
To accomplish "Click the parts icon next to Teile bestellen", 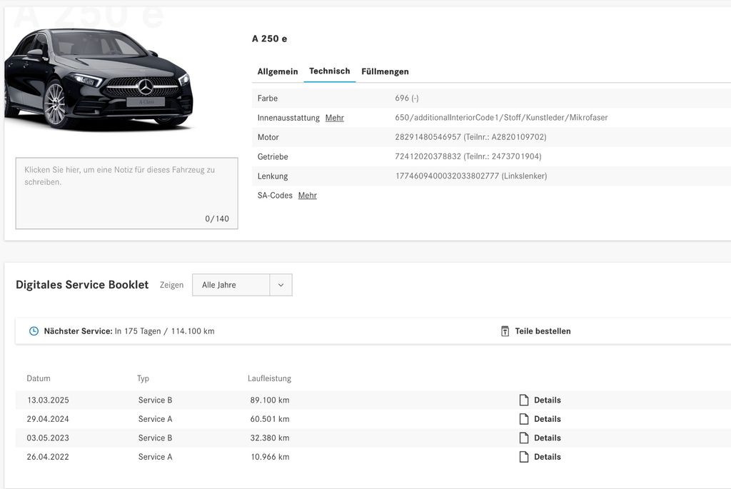I will 504,331.
